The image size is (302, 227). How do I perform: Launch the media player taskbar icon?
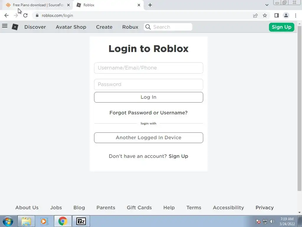coord(44,221)
